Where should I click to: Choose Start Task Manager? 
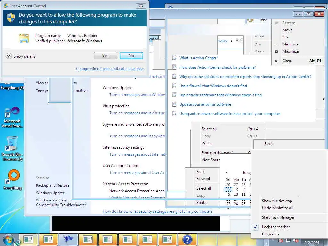click(278, 217)
